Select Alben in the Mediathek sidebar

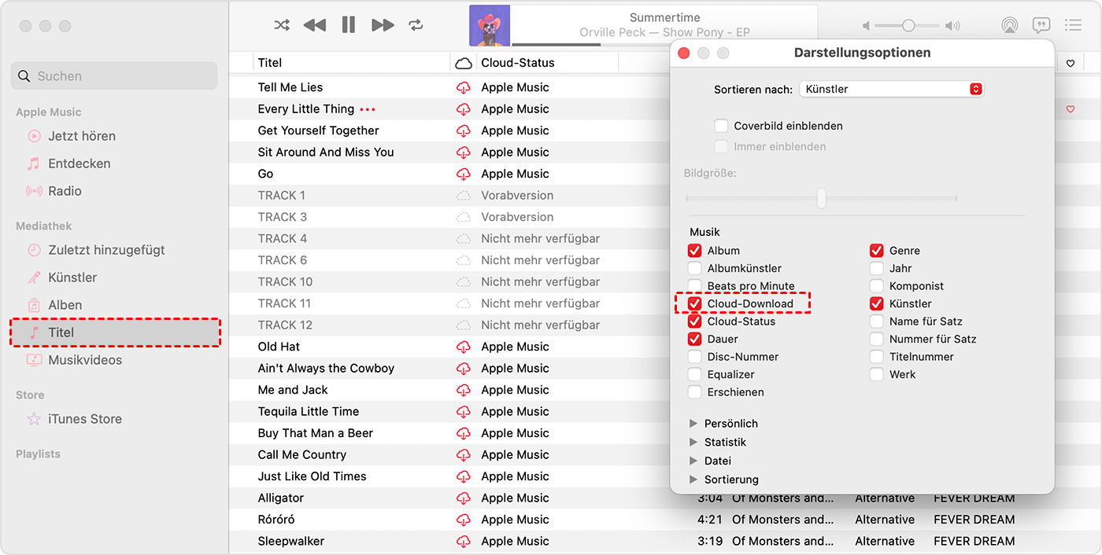point(65,305)
